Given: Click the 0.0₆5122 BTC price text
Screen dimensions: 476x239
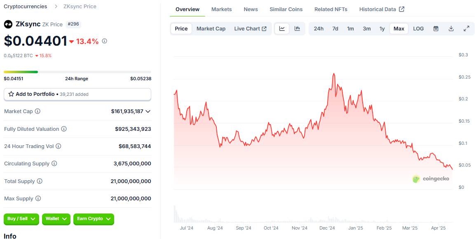Looking at the screenshot, I should coord(18,56).
